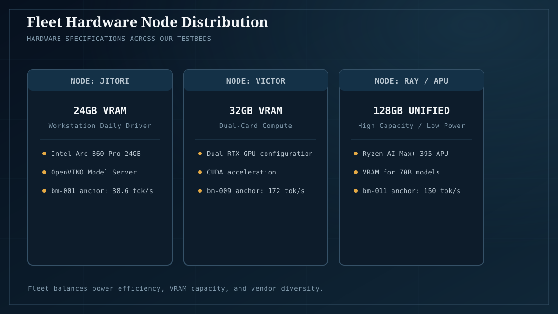Click the Intel Arc B60 Pro 24GB line

click(96, 154)
